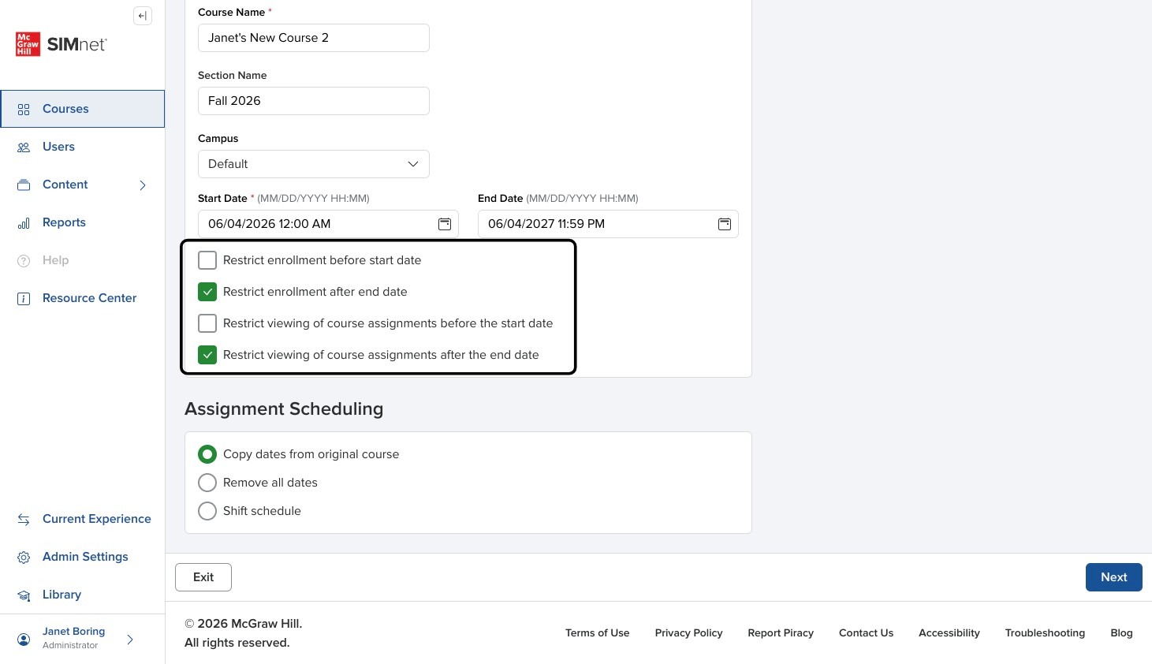Expand the Content submenu chevron

pyautogui.click(x=143, y=185)
